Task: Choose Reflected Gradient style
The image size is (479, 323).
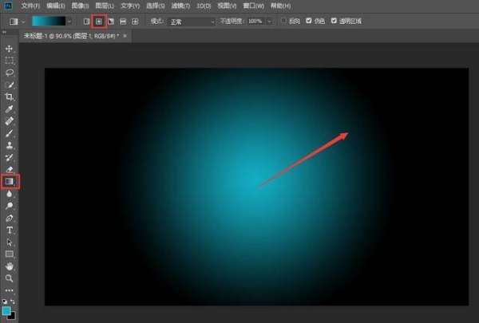Action: pyautogui.click(x=123, y=22)
